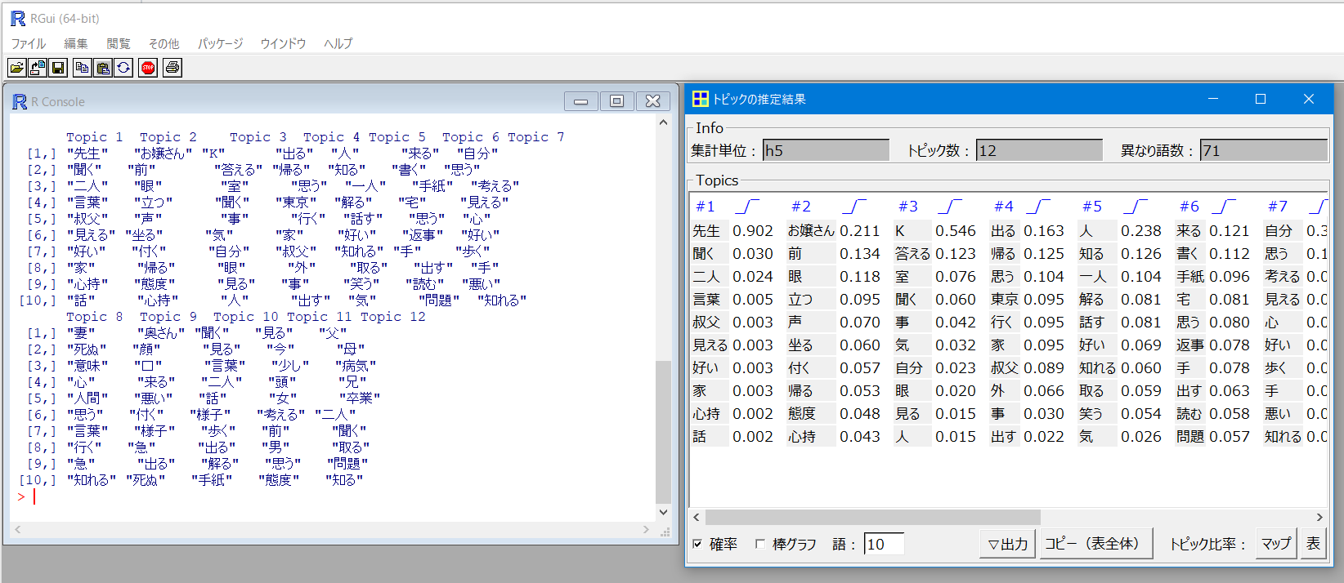Click the お嬢さん cell in topic #2

811,231
